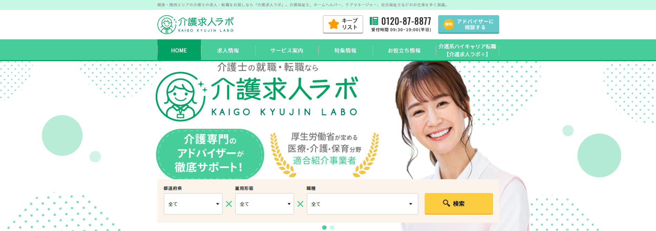Viewport: 656px width, 231px height.
Task: Open the 求人情報 menu item
Action: (x=228, y=50)
